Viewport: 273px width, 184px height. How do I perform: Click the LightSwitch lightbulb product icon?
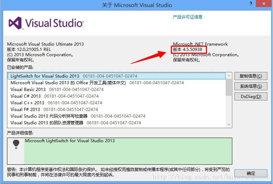[16, 144]
